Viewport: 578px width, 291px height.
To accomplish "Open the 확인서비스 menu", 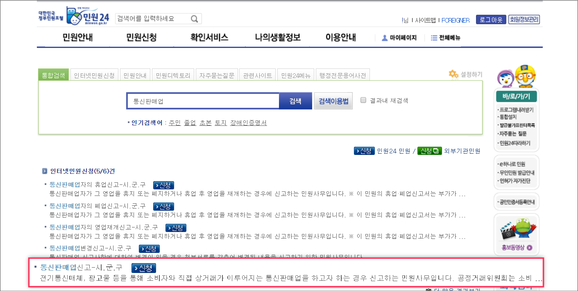I will [209, 37].
